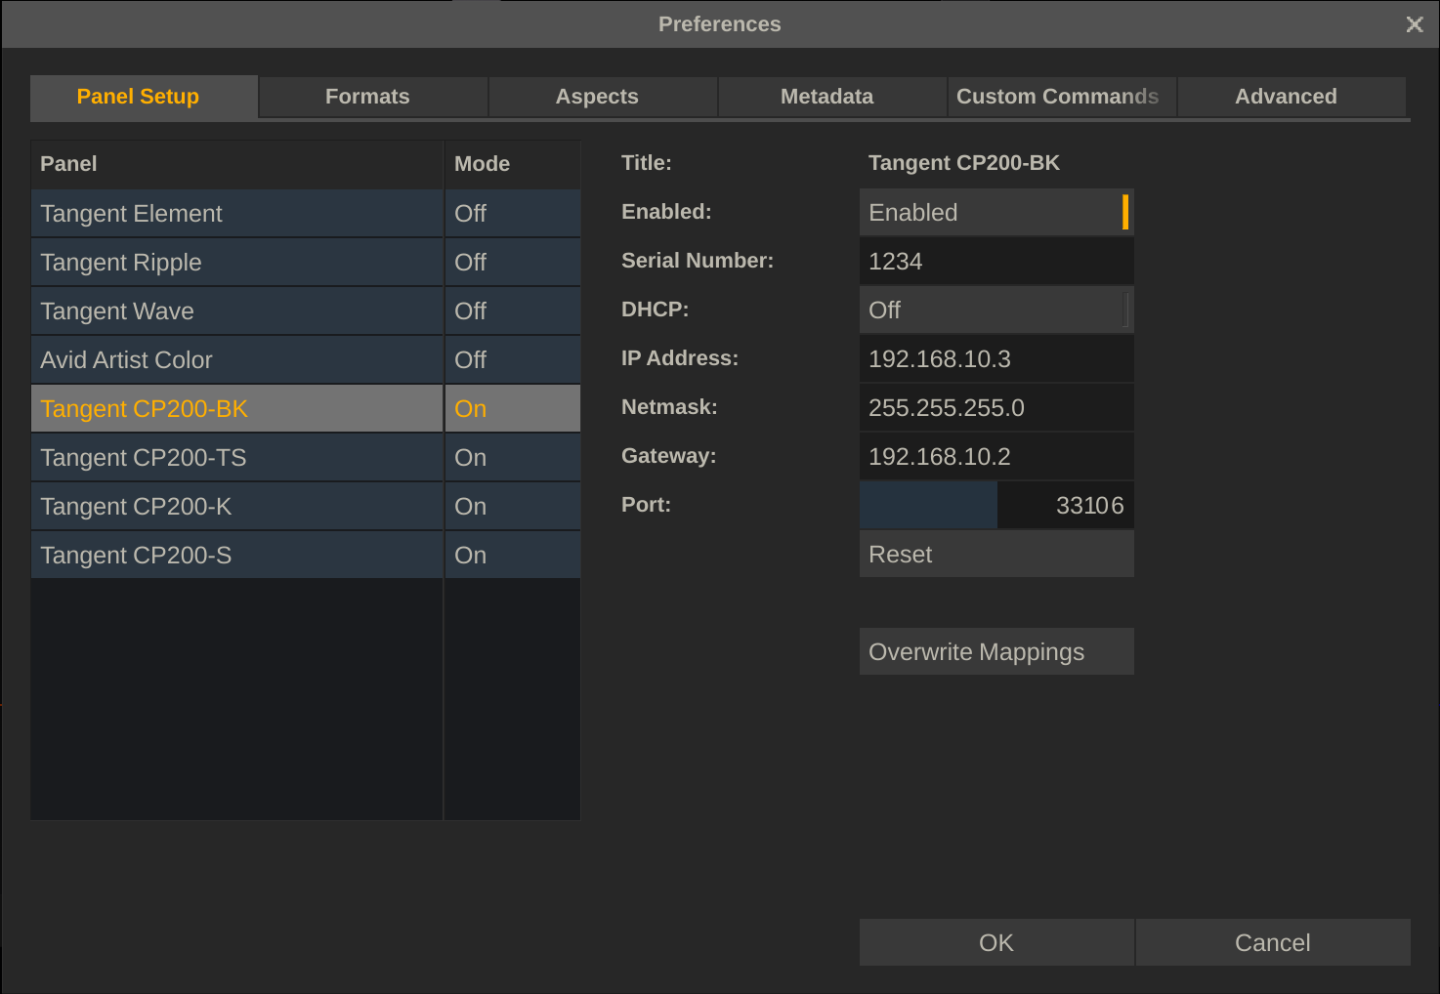1440x994 pixels.
Task: Click the On mode cell for Tangent CP200-TS
Action: (513, 457)
